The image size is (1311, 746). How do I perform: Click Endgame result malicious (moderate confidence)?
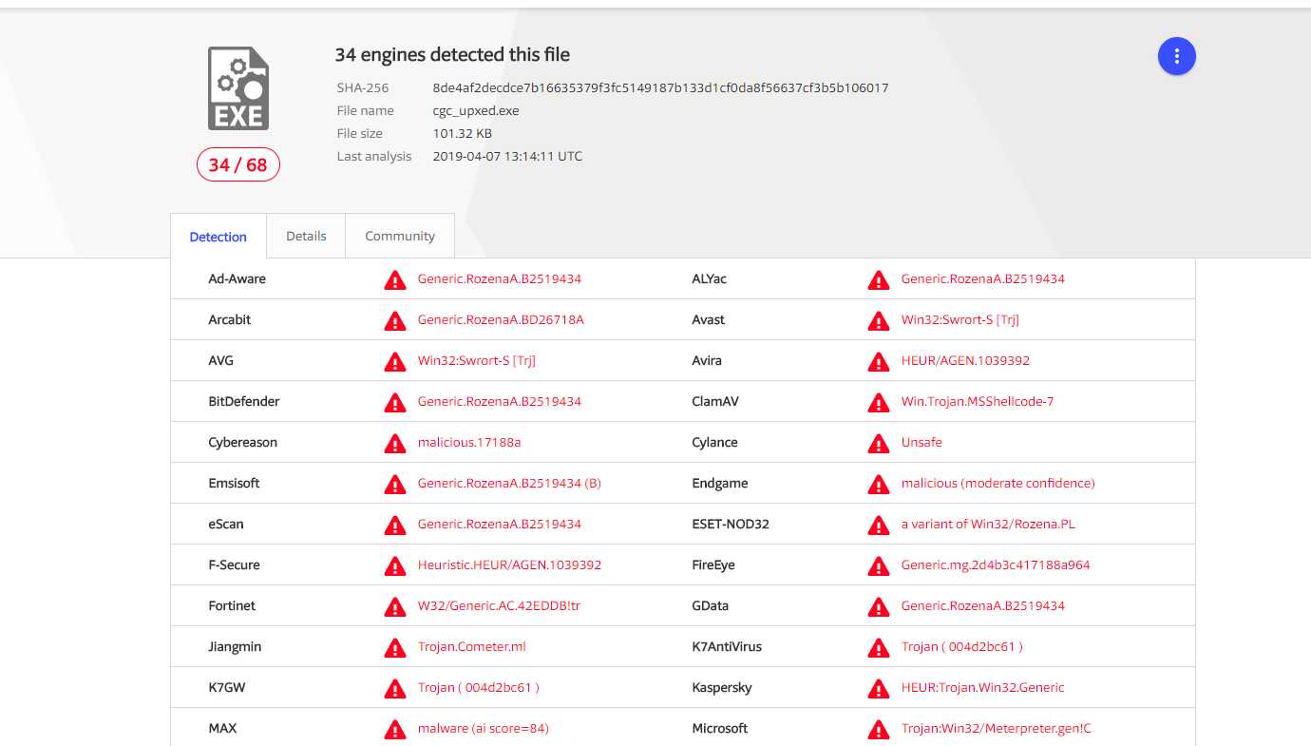pyautogui.click(x=998, y=483)
